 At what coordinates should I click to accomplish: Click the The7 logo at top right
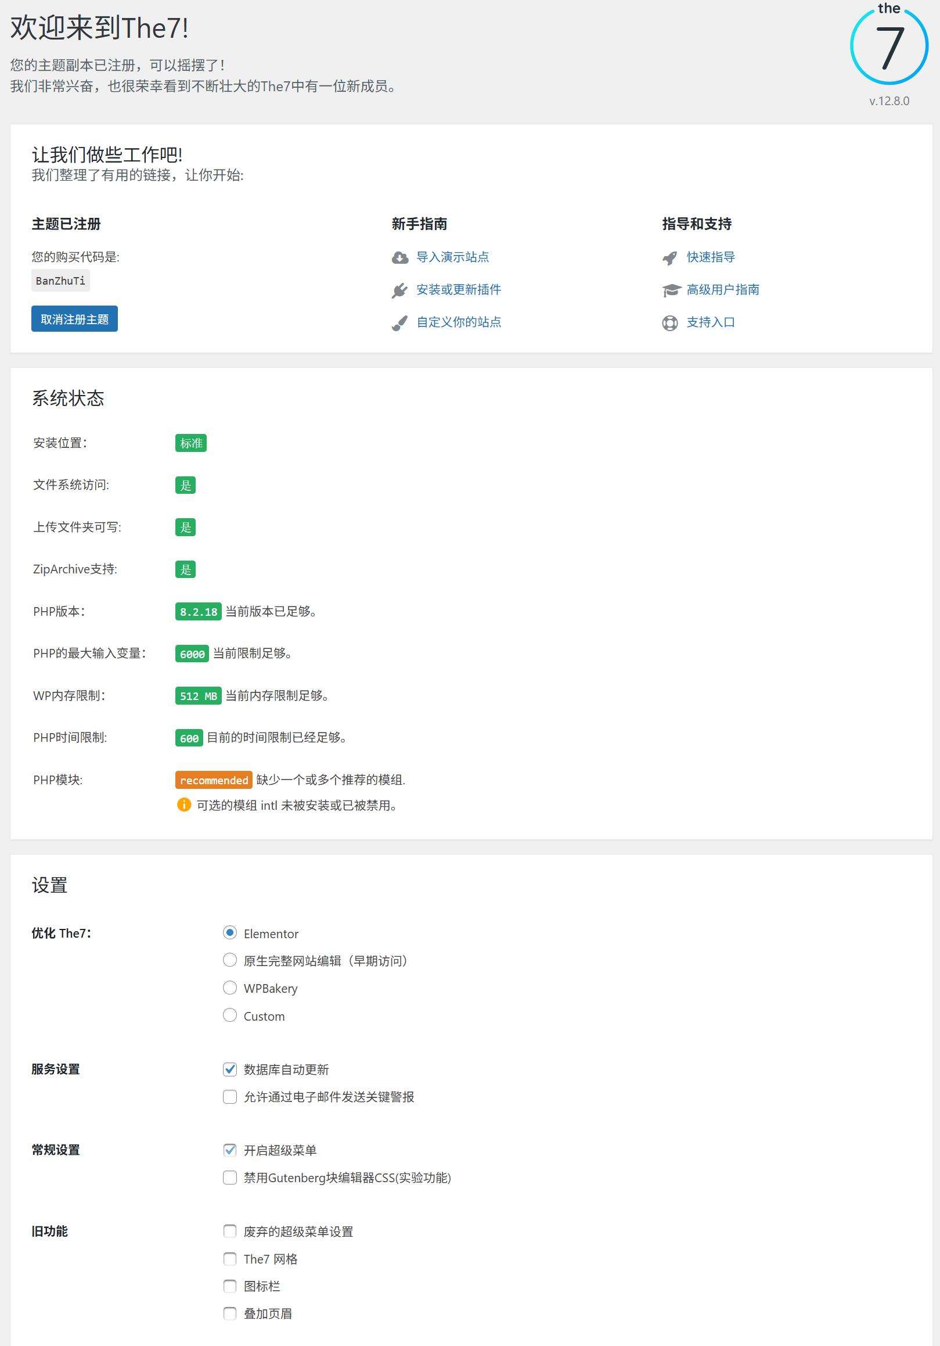pyautogui.click(x=889, y=44)
